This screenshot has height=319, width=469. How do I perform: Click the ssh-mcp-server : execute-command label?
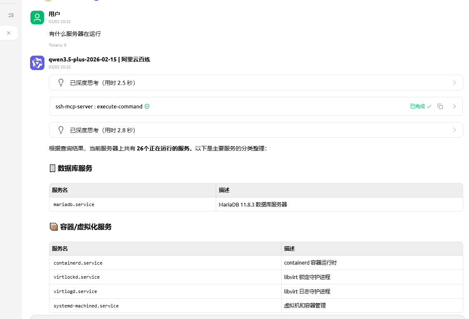(x=99, y=106)
